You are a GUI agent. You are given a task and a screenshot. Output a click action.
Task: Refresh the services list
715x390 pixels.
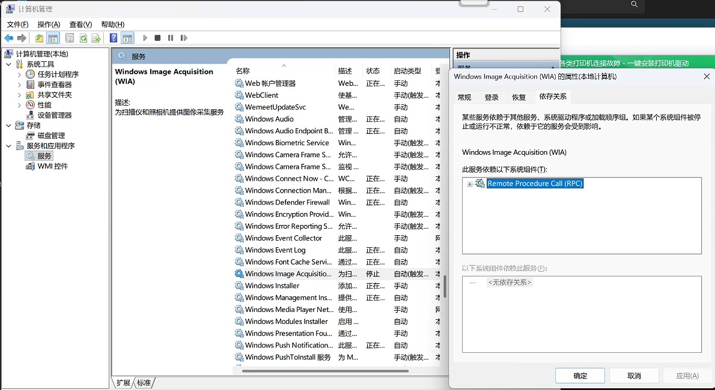[x=84, y=37]
